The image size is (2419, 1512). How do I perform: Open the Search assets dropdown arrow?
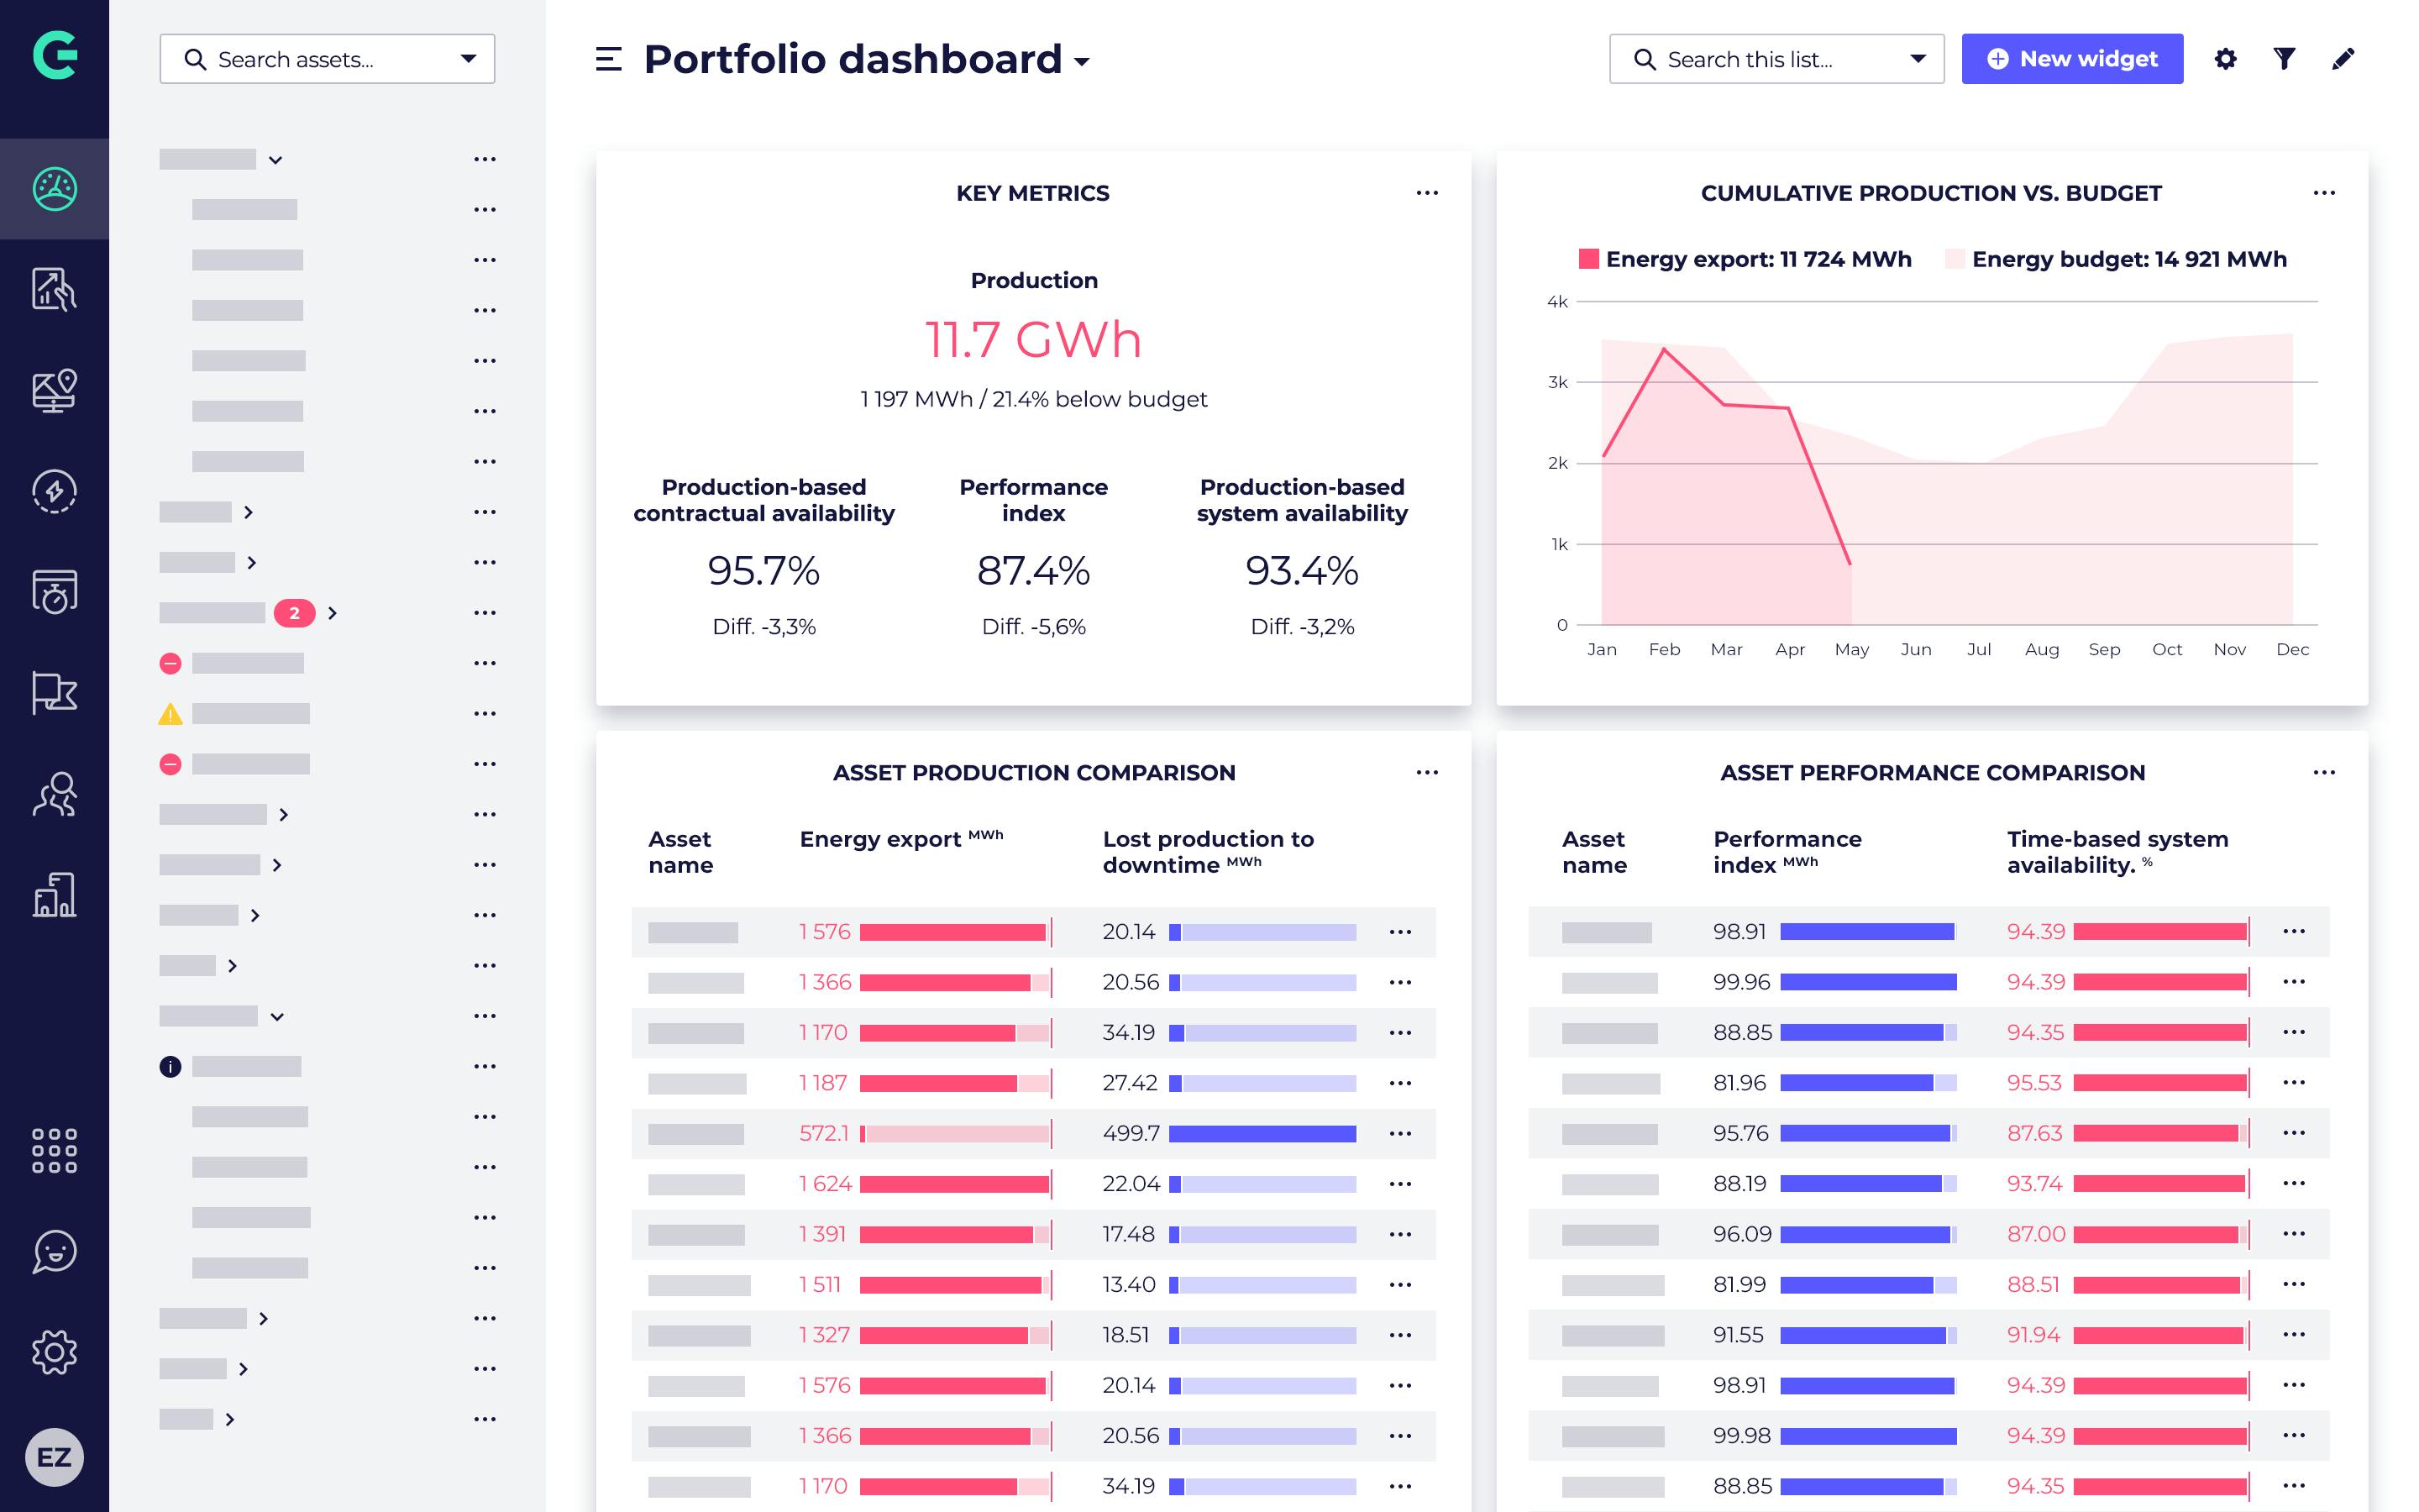468,59
